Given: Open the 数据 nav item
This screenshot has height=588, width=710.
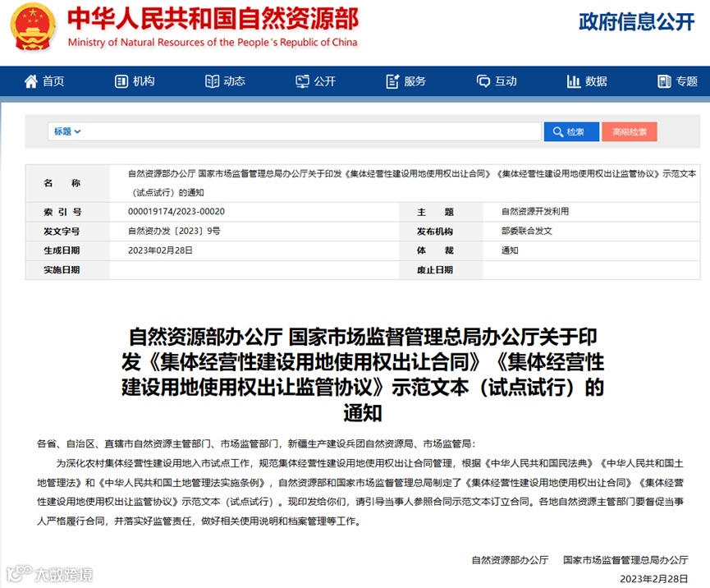Looking at the screenshot, I should point(588,81).
